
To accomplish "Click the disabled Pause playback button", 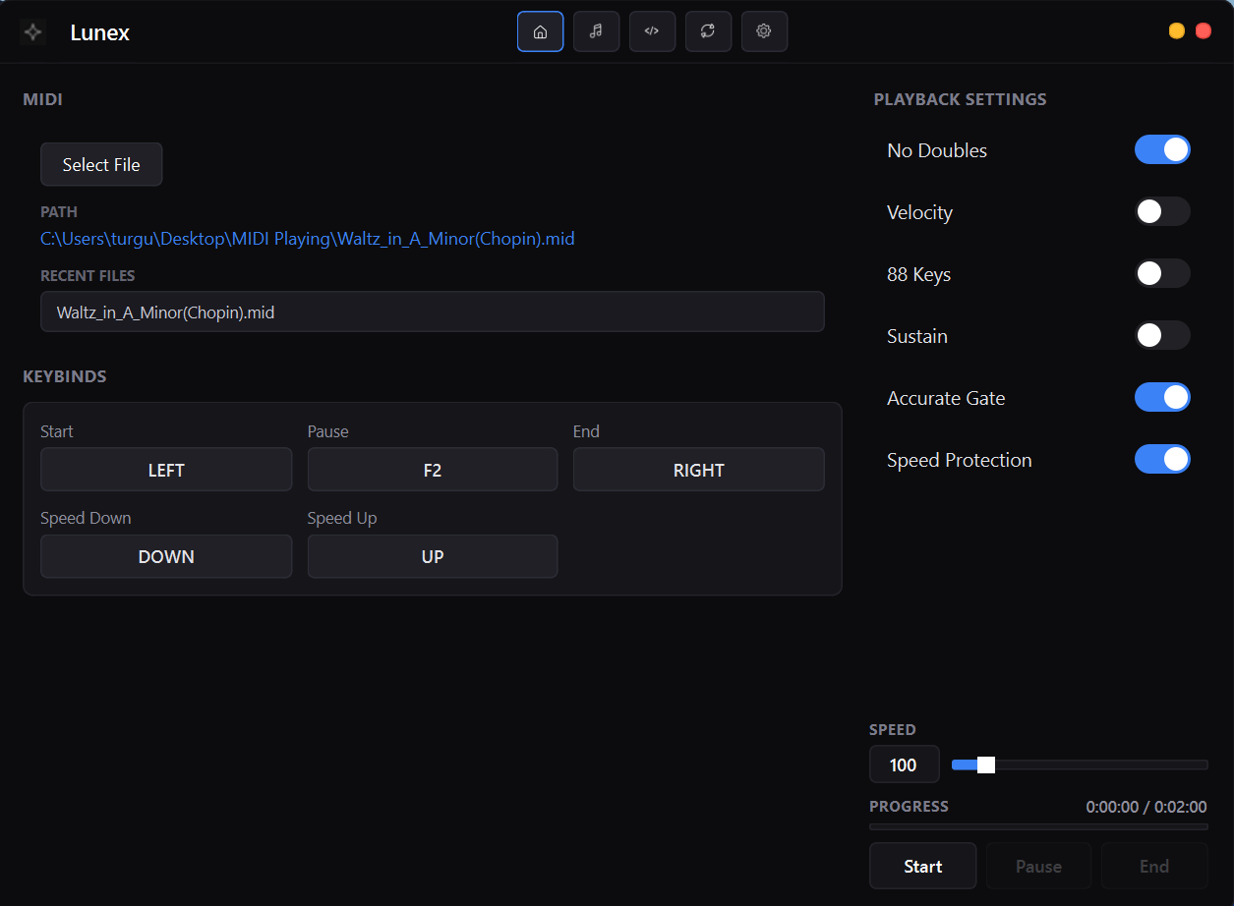I will click(x=1038, y=866).
